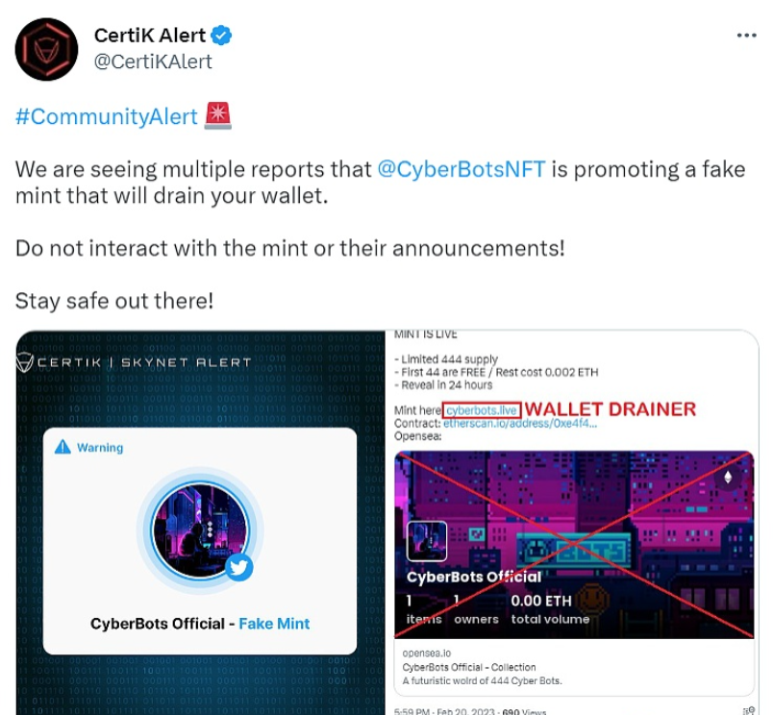Click the blue Warning triangle icon
Viewport: 773px width, 715px height.
(x=62, y=447)
